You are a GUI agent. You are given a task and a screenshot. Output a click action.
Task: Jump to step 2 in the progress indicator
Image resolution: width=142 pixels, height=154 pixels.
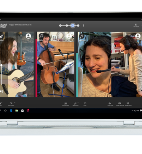click(x=67, y=25)
